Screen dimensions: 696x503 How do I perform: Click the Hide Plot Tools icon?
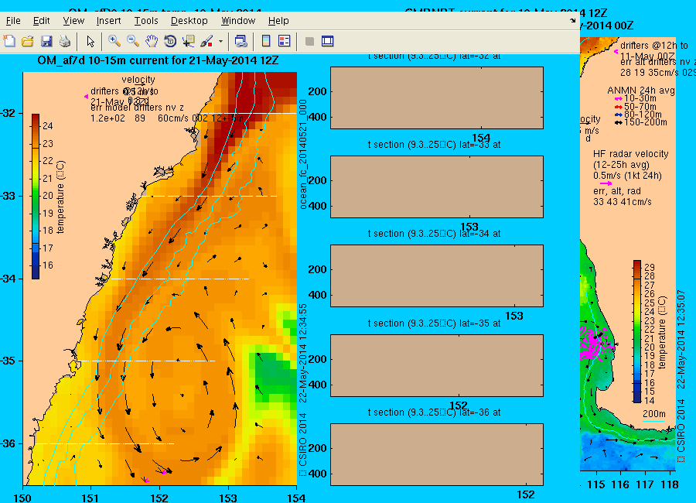(x=309, y=41)
